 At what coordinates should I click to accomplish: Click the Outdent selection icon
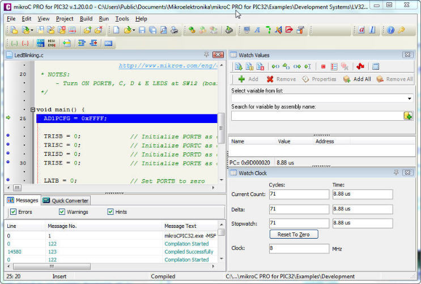coord(93,43)
